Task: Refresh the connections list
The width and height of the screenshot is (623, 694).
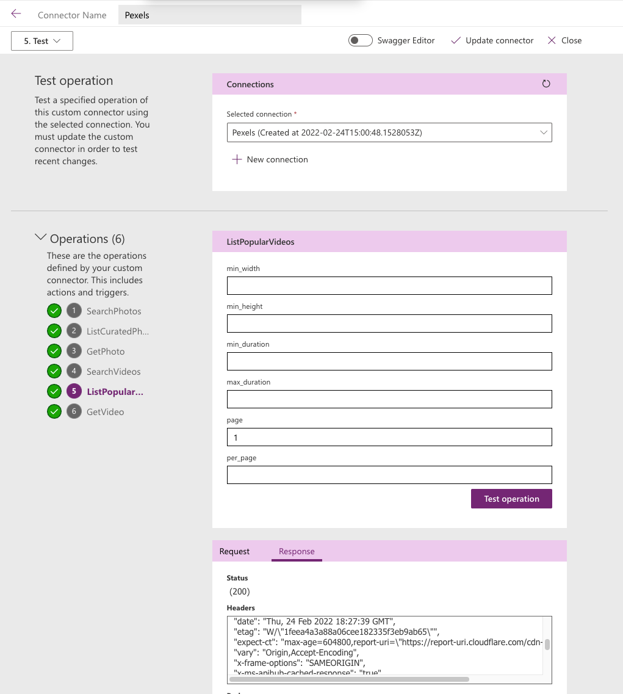Action: (546, 84)
